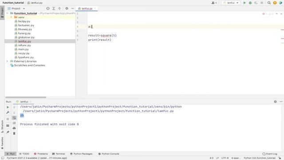284x160 pixels.
Task: Hide the Run panel with minus icon
Action: (x=281, y=102)
